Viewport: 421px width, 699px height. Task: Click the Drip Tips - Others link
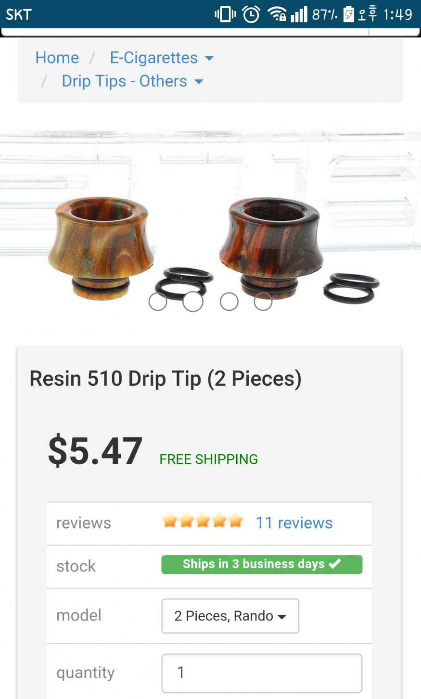point(124,81)
